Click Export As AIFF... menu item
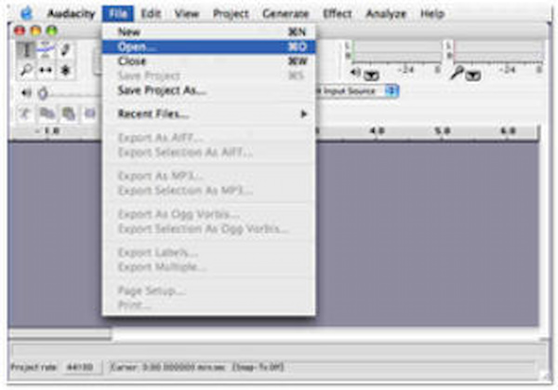The width and height of the screenshot is (558, 390). pos(208,138)
